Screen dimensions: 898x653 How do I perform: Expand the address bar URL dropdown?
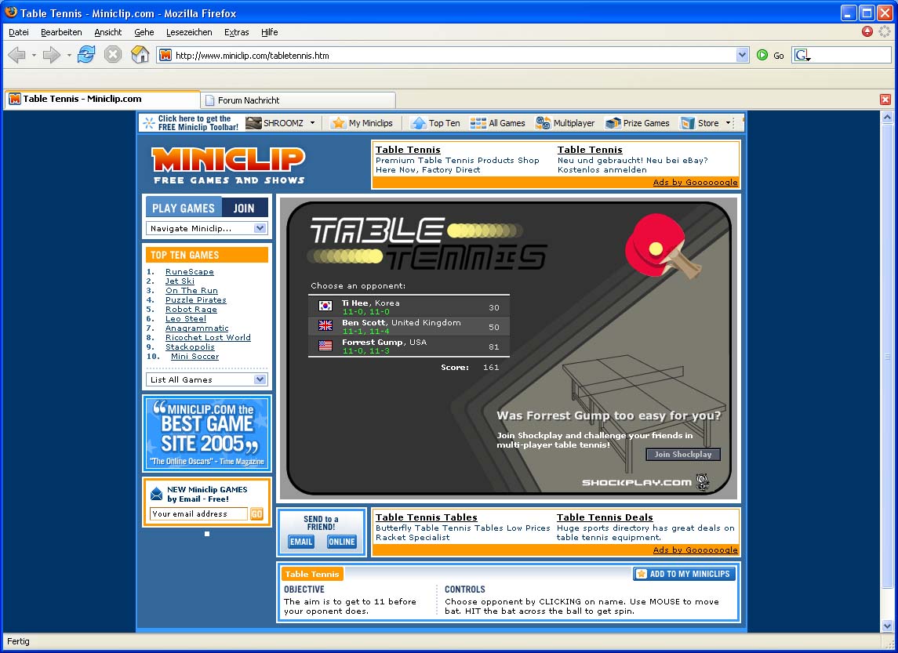point(742,55)
